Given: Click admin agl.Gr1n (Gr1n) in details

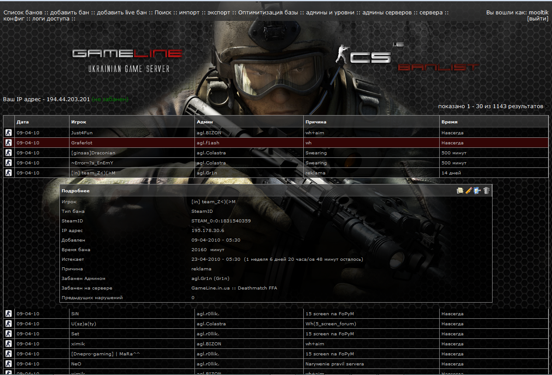Looking at the screenshot, I should (210, 278).
